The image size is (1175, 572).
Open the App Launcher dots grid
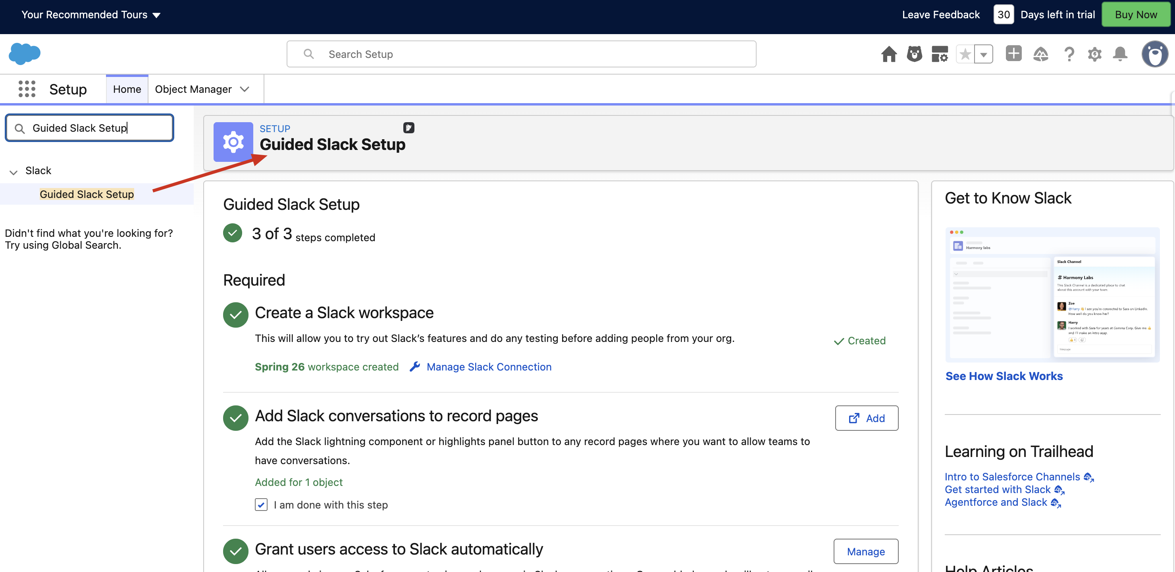tap(27, 89)
